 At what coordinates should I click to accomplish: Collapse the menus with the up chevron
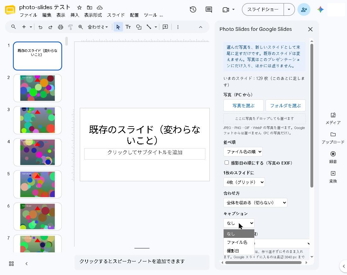[x=201, y=27]
